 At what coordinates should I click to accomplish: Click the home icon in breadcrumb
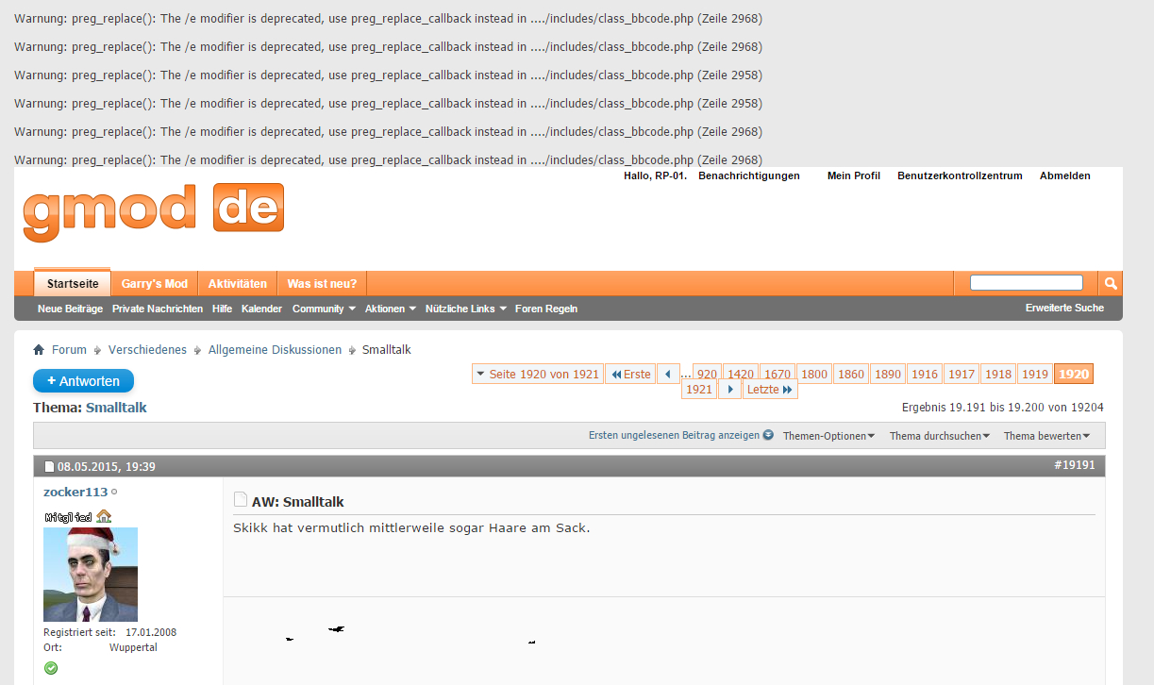click(x=39, y=350)
